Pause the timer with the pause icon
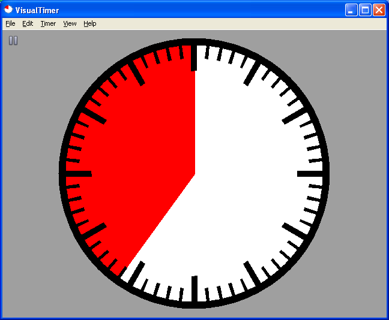The width and height of the screenshot is (389, 320). (x=13, y=41)
